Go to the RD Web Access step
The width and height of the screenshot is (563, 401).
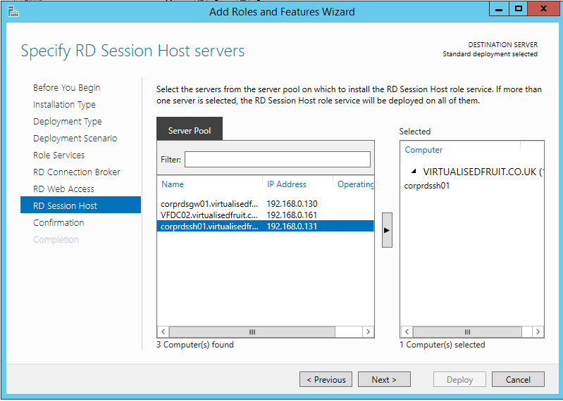click(63, 189)
